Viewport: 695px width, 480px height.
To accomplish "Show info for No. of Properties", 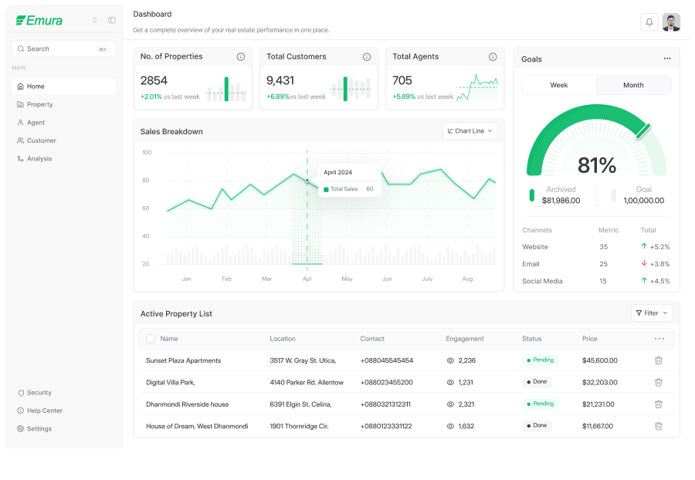I will tap(241, 56).
